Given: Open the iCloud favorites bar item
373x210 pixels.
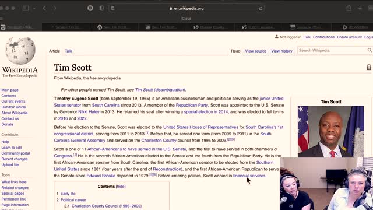Looking at the screenshot, I should [186, 19].
